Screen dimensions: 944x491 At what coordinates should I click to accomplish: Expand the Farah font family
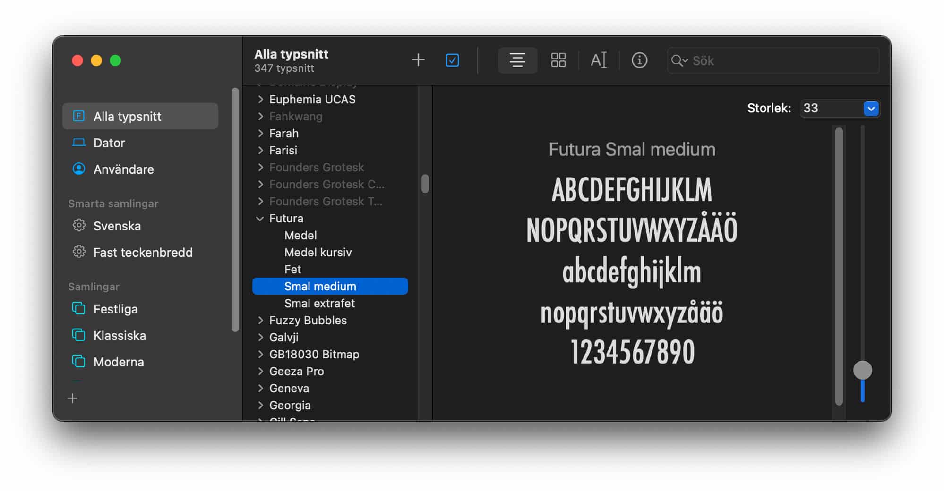260,133
